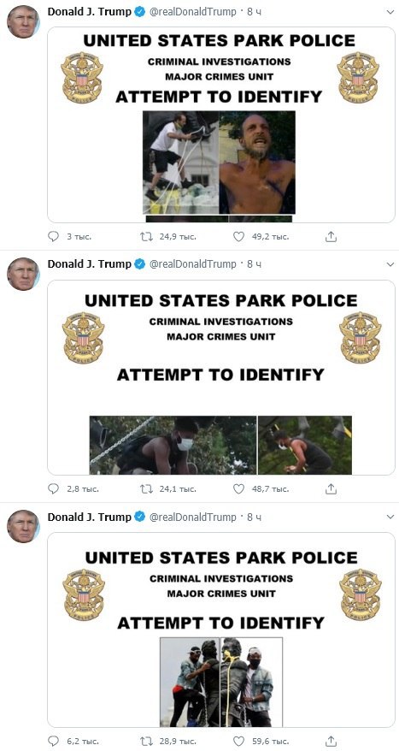Share the third tweet via share icon
The width and height of the screenshot is (399, 751).
click(332, 741)
